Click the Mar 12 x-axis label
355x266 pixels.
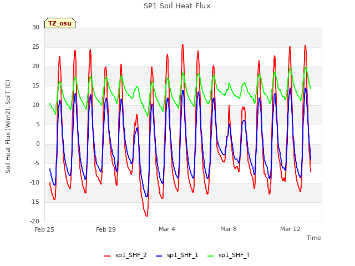click(x=290, y=229)
